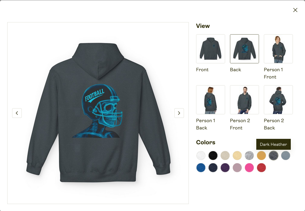This screenshot has height=211, width=305.
Task: Select the light heather grey swatch
Action: (249, 156)
